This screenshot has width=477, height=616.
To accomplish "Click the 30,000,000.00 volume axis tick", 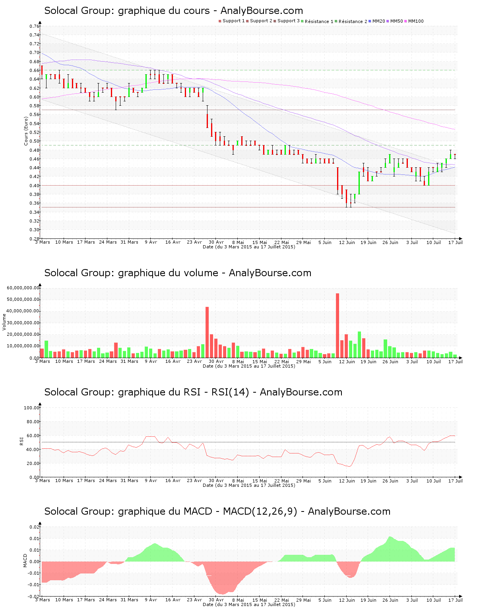I will point(23,323).
